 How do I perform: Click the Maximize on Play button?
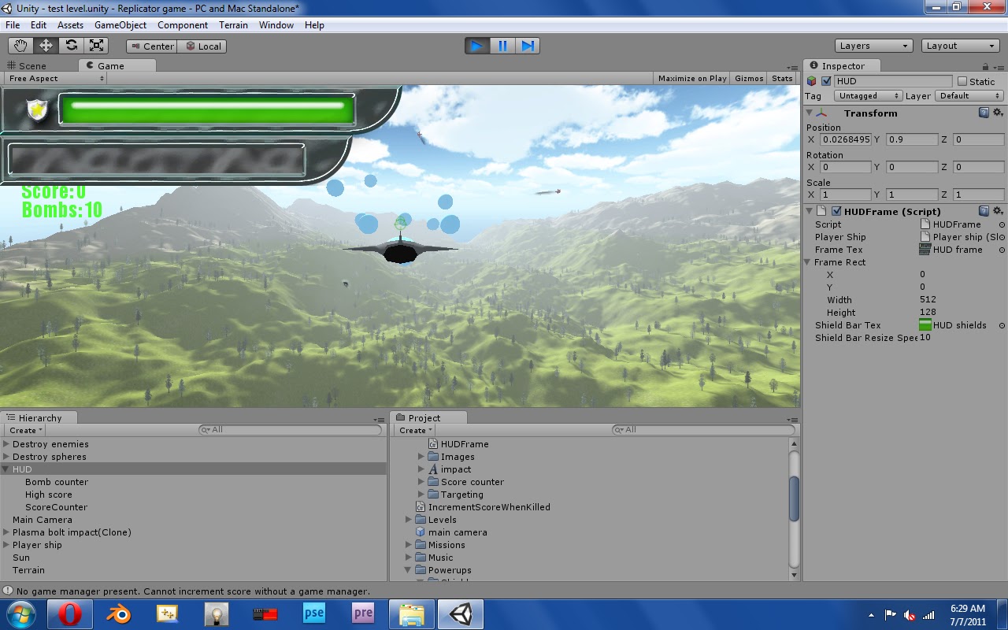[x=692, y=79]
